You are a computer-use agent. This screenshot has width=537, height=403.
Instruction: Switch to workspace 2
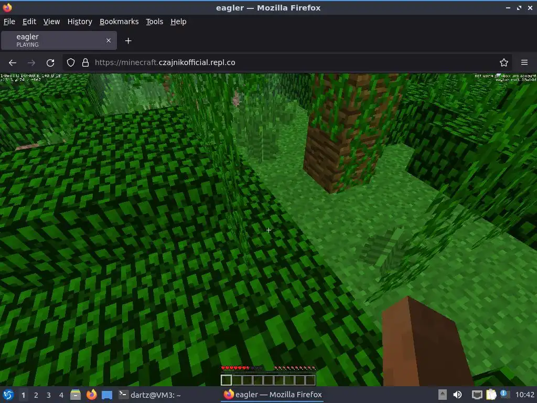(36, 395)
